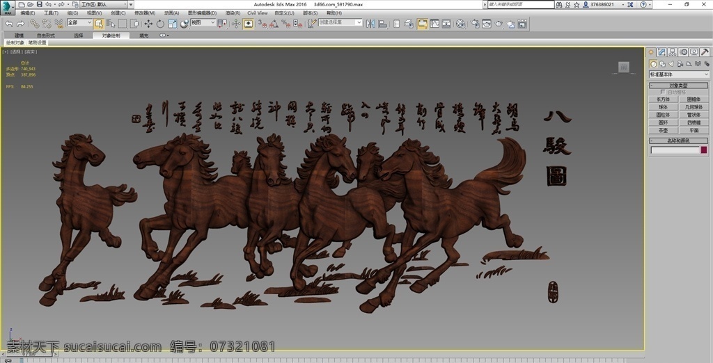
Task: Click the 球体 button
Action: [x=663, y=107]
